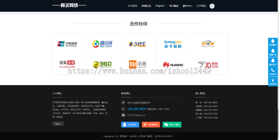The height and width of the screenshot is (140, 279).
Task: Open the Tencent QQ.com partner logo
Action: click(102, 44)
